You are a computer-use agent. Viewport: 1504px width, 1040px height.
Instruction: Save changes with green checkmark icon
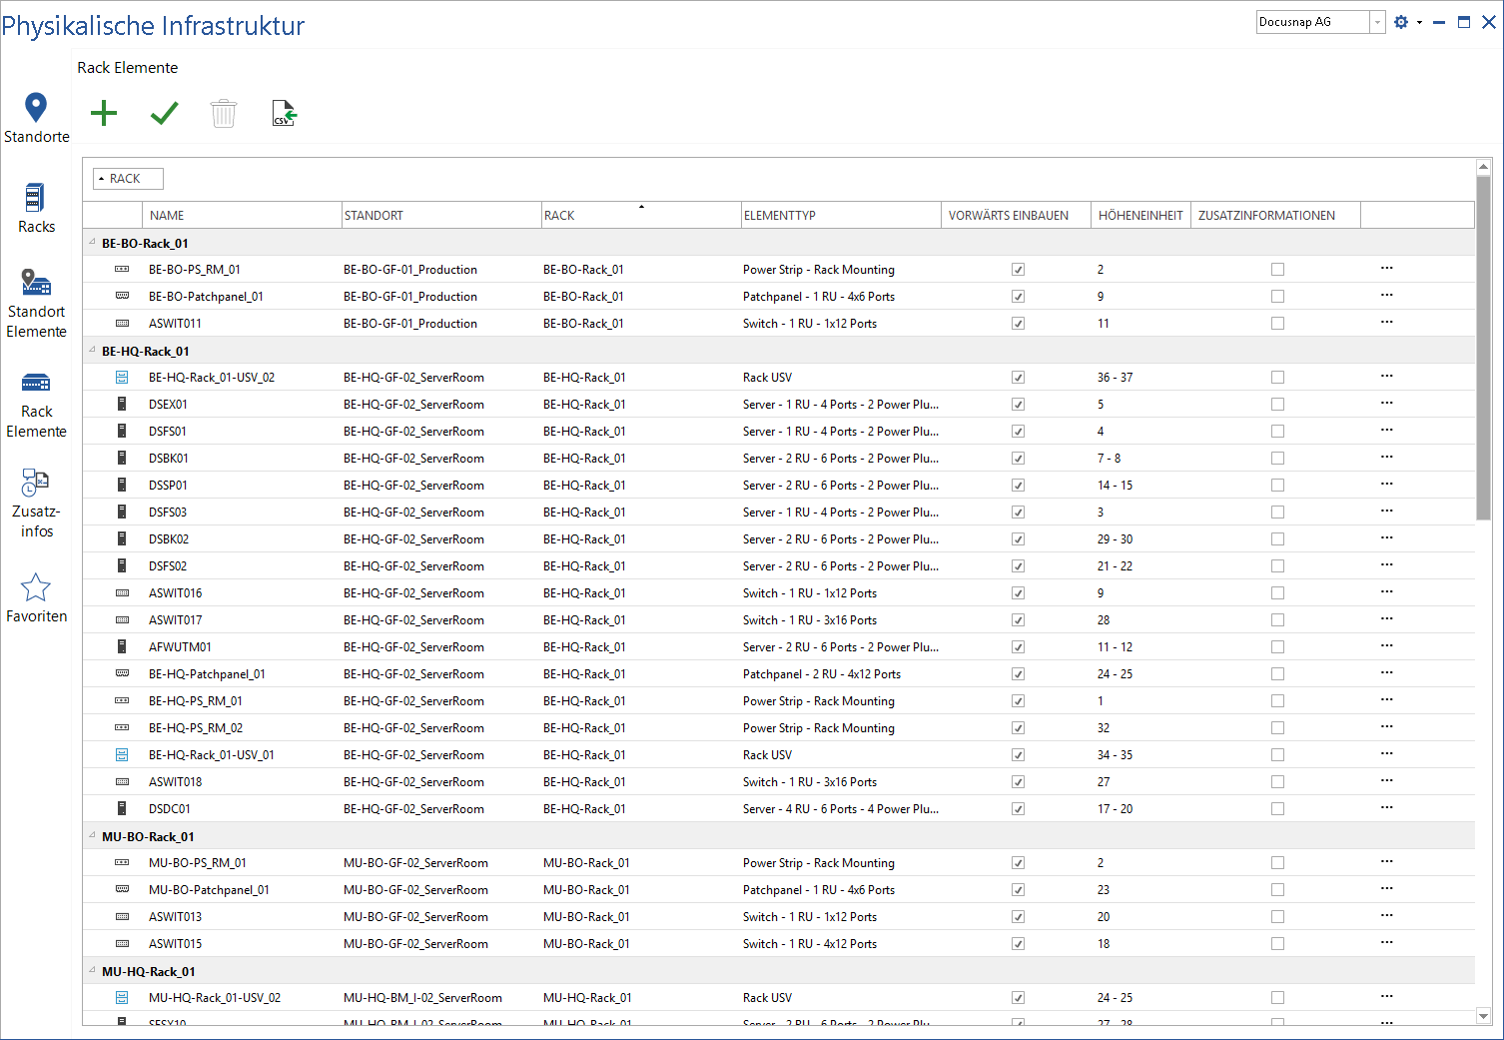tap(164, 113)
